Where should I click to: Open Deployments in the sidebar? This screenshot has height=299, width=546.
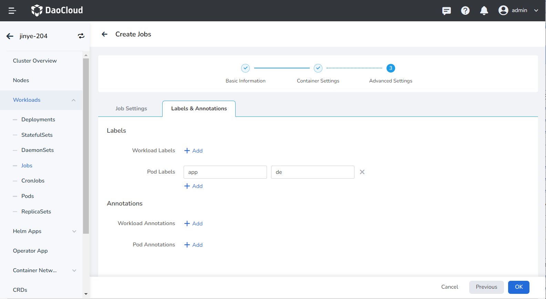(x=38, y=120)
